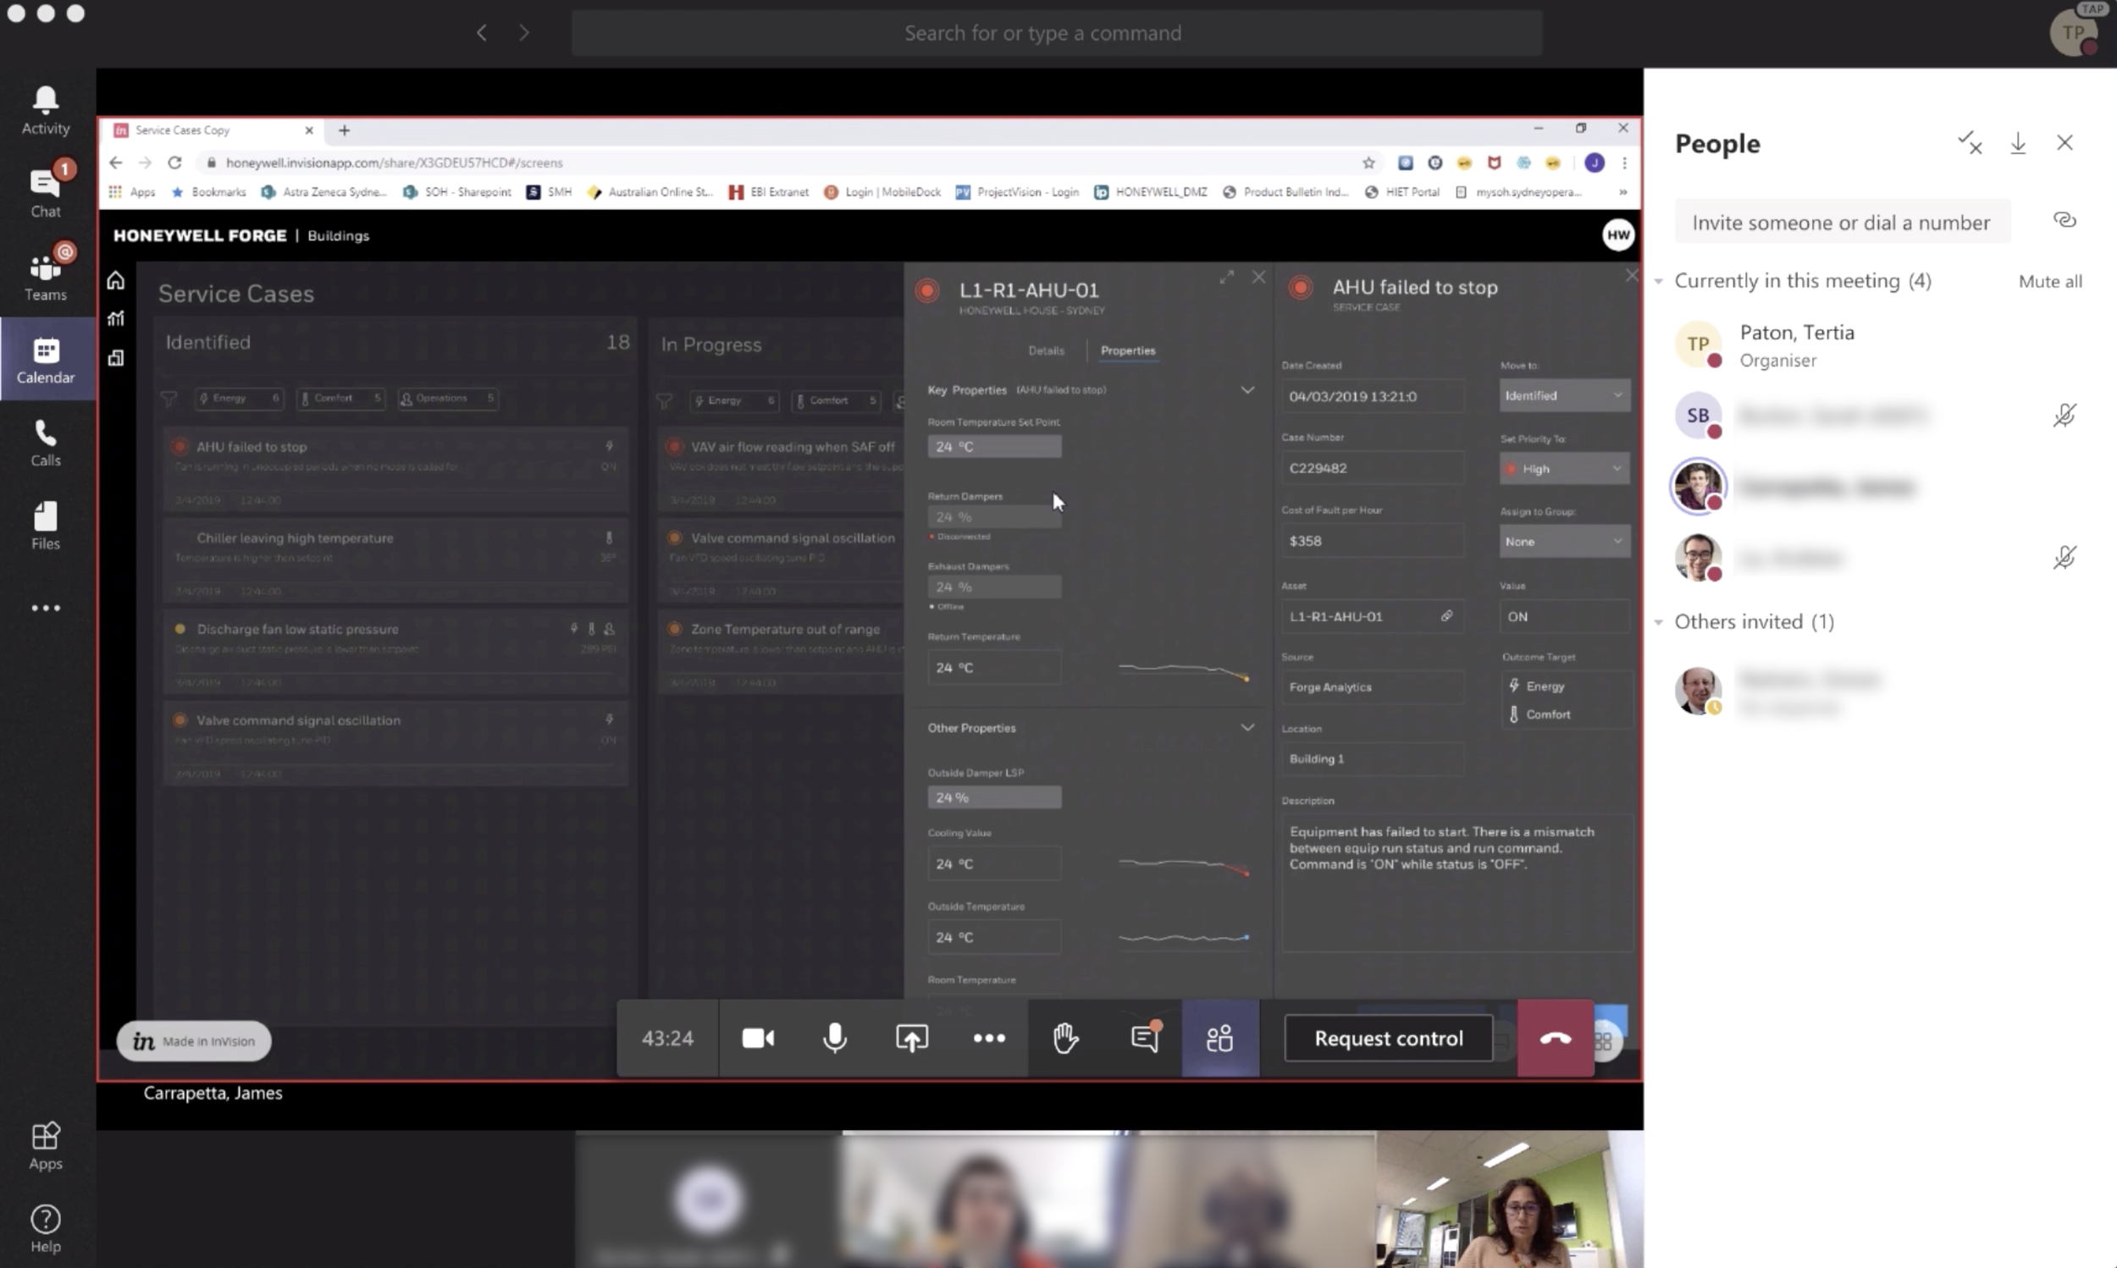2117x1268 pixels.
Task: Mute or unmute the microphone
Action: pyautogui.click(x=834, y=1038)
